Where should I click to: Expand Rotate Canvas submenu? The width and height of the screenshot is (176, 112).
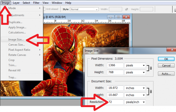point(22,55)
